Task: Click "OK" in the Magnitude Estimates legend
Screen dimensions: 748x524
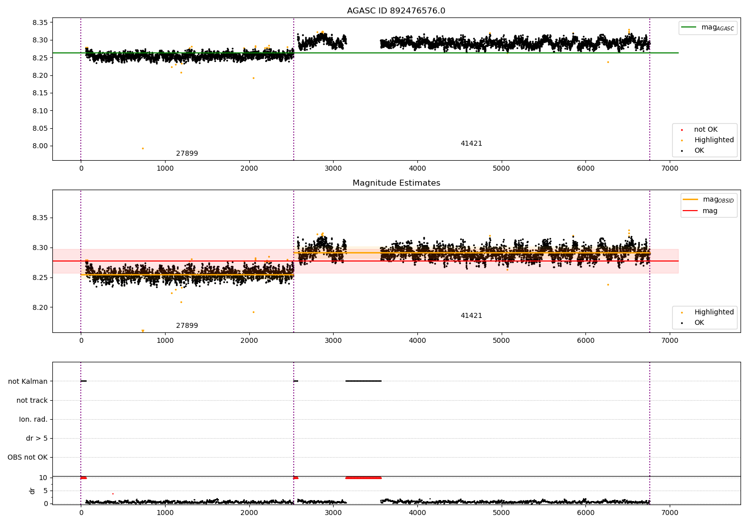Action: (699, 323)
